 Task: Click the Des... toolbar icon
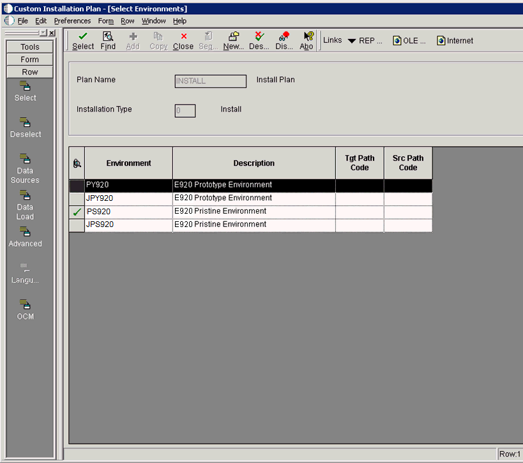pyautogui.click(x=259, y=36)
